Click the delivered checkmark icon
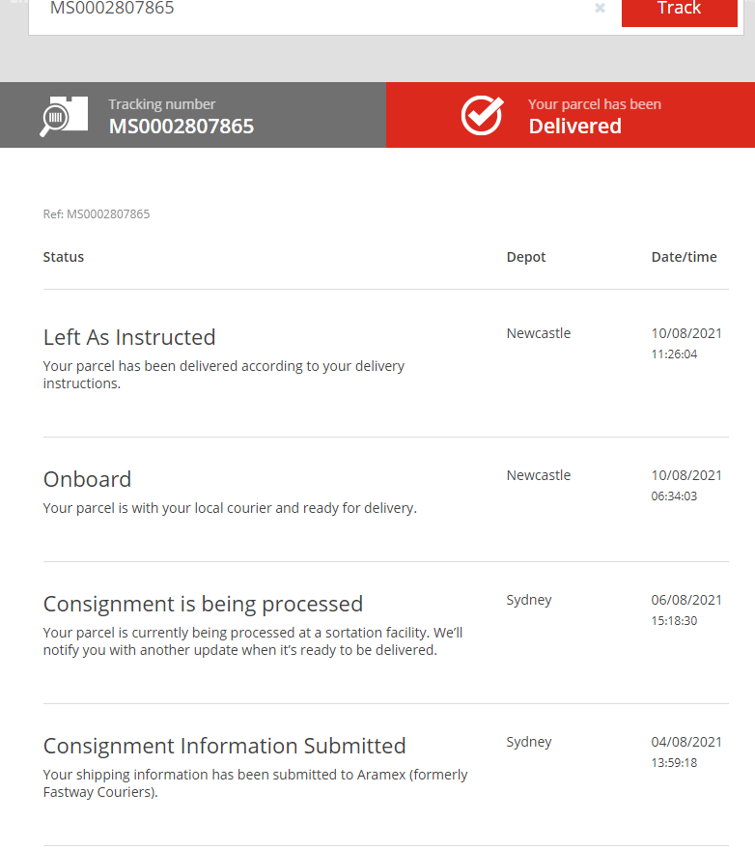The height and width of the screenshot is (850, 755). point(482,116)
